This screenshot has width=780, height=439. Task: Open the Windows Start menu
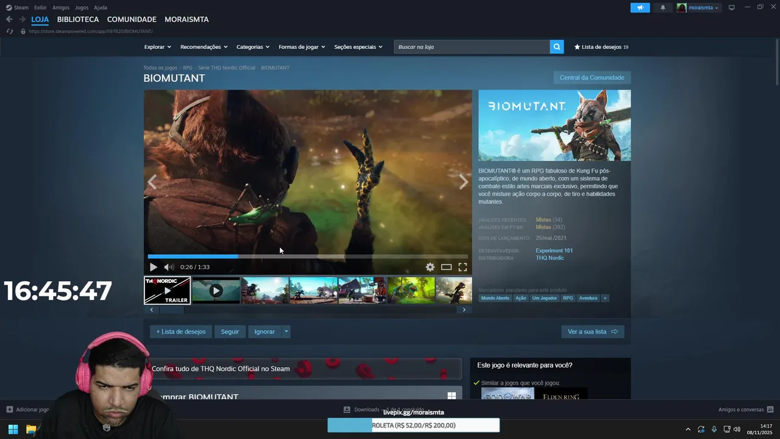[x=13, y=429]
